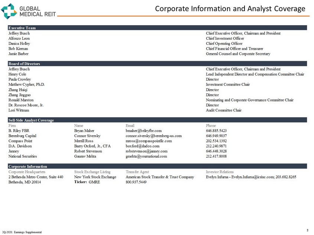
Task: Click the slide title Corporate Information and Analyst Coverage
Action: [230, 9]
